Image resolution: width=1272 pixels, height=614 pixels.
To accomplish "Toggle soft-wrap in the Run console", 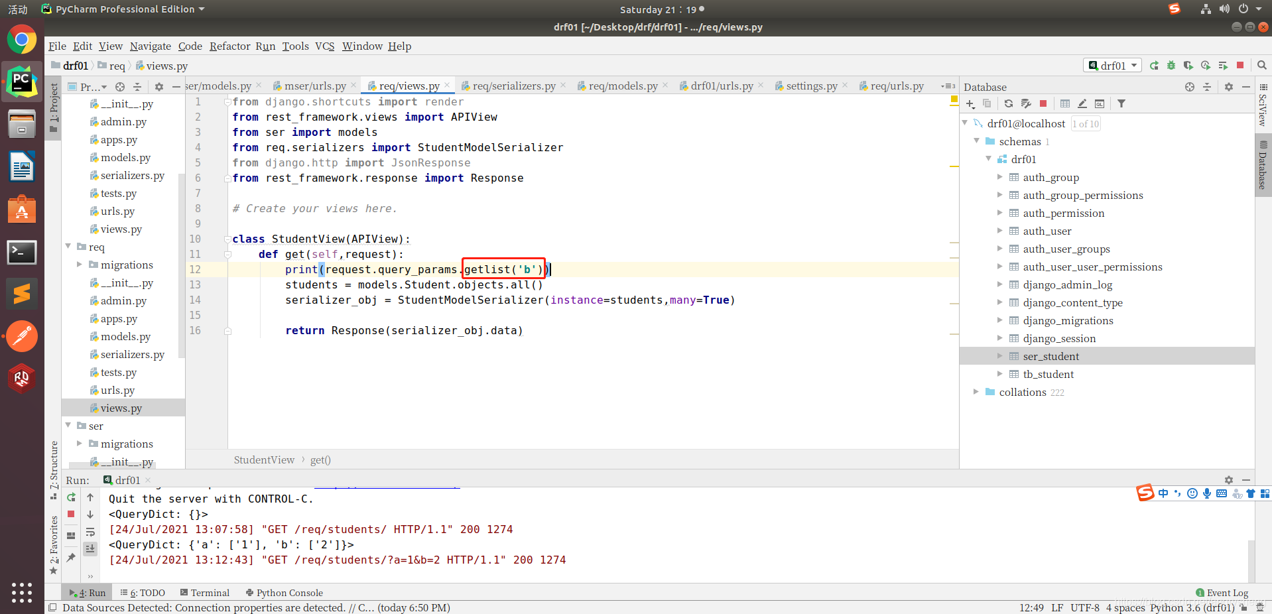I will coord(90,532).
